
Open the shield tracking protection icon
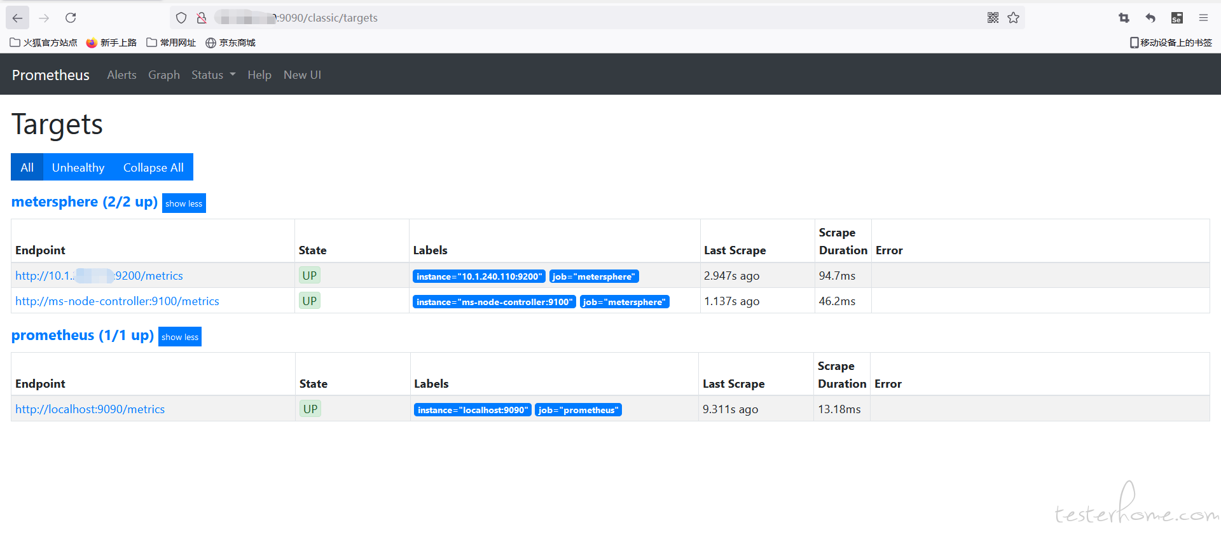coord(181,18)
